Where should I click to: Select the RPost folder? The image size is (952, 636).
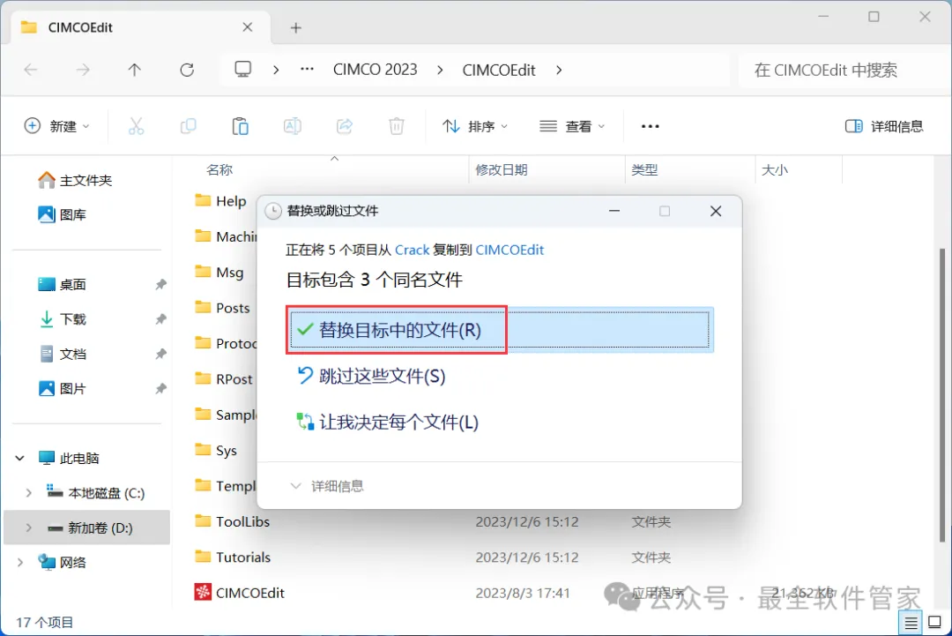(x=223, y=379)
